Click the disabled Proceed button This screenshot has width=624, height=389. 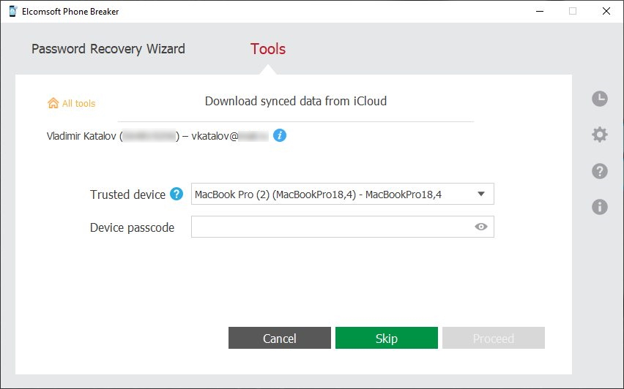point(494,338)
